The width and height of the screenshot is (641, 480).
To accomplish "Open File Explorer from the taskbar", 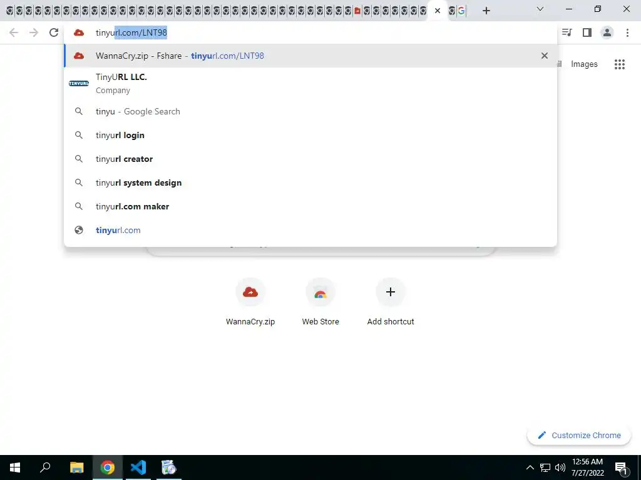I will [x=76, y=467].
